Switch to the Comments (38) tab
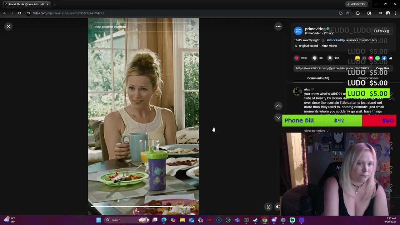 pyautogui.click(x=318, y=78)
